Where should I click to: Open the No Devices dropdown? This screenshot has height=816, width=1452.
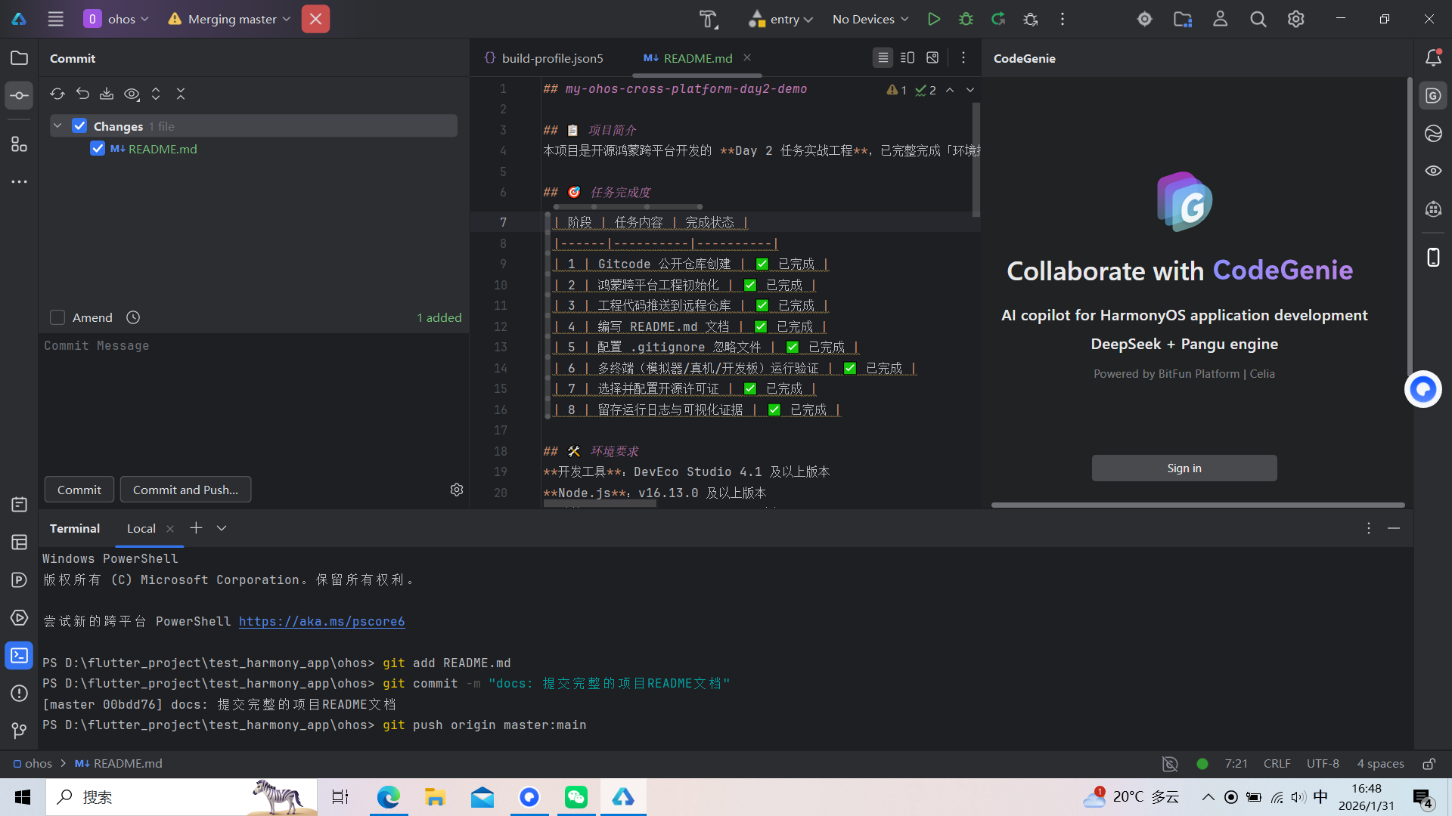(x=870, y=19)
